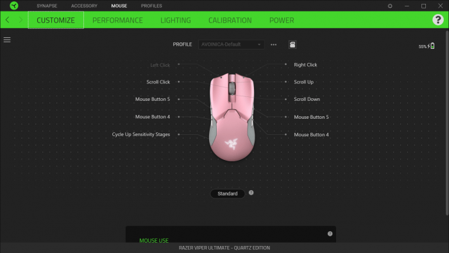Switch to the Performance tab
The height and width of the screenshot is (253, 449).
point(117,20)
